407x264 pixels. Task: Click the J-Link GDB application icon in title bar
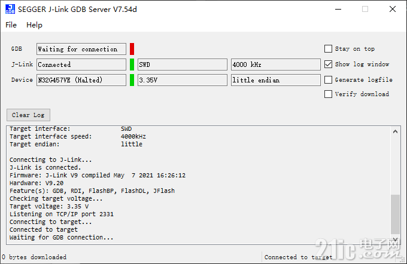point(10,9)
